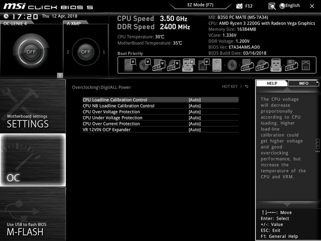The image size is (321, 241).
Task: Click the 17:20 time display
Action: (25, 17)
